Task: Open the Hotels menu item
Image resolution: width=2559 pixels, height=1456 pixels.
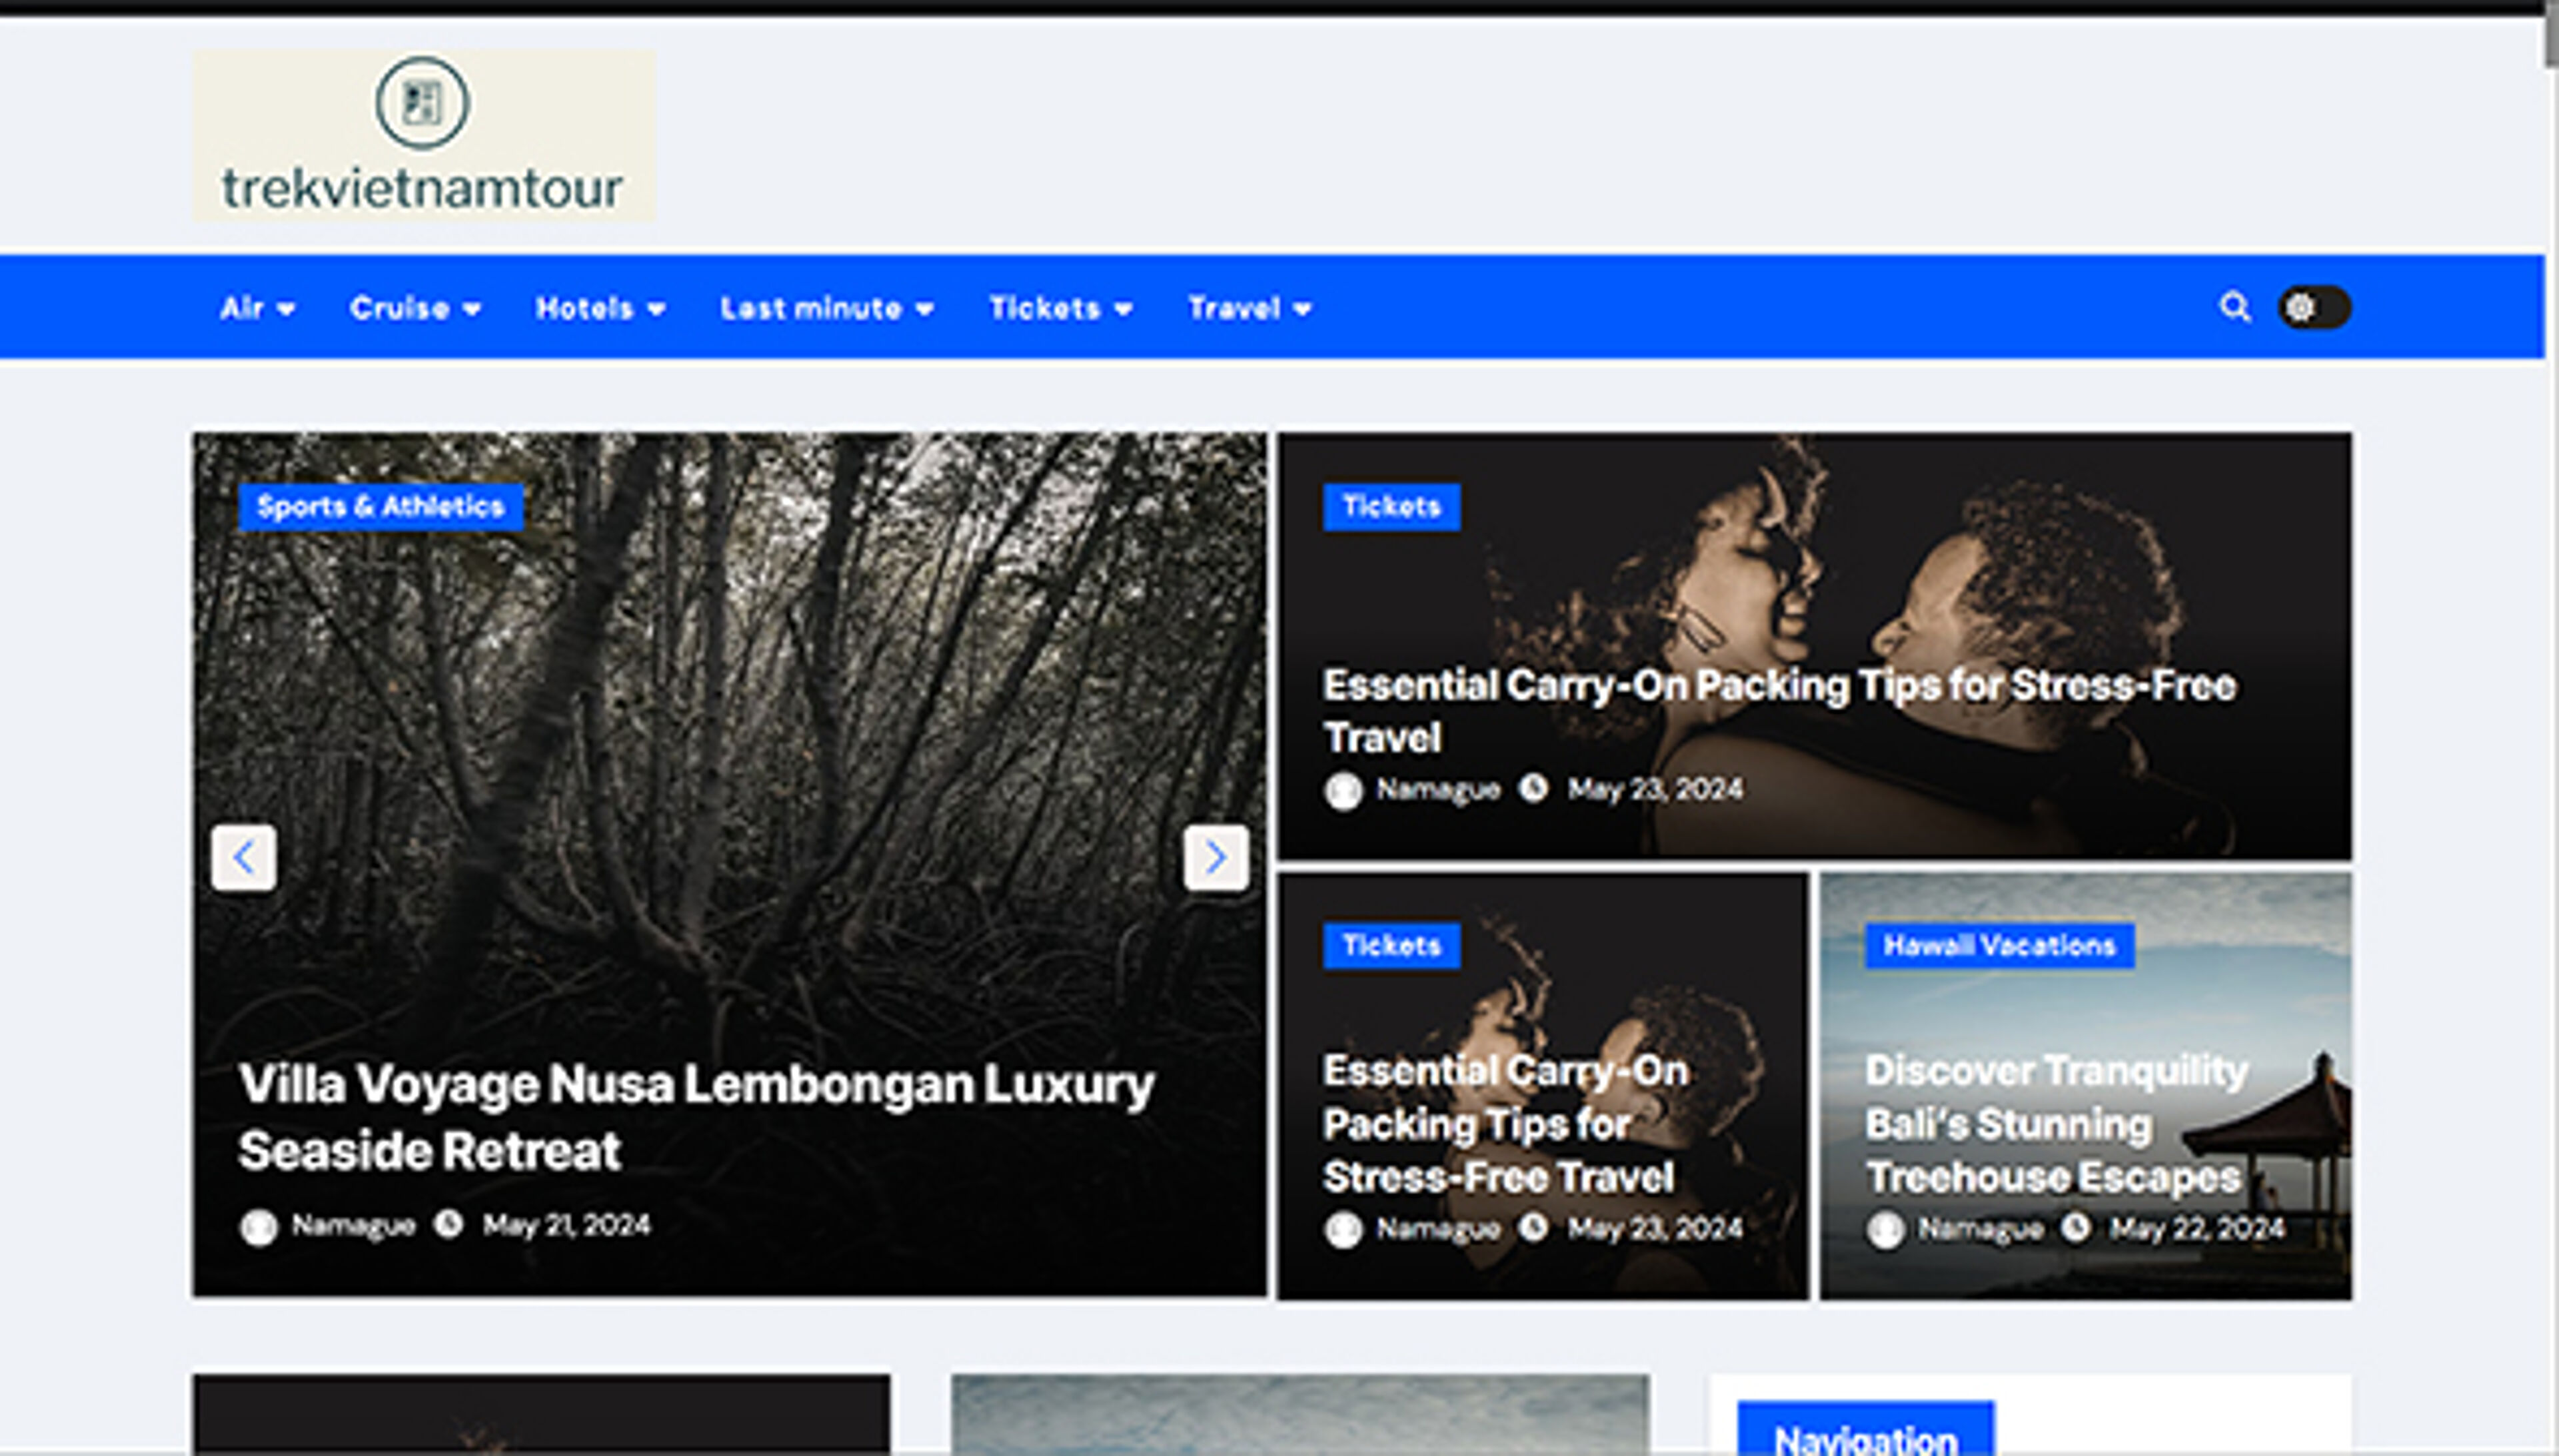Action: [x=599, y=308]
